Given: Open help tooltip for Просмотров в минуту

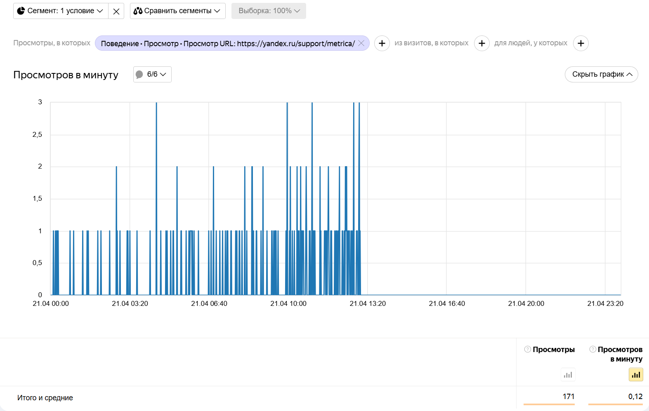Looking at the screenshot, I should [x=592, y=350].
